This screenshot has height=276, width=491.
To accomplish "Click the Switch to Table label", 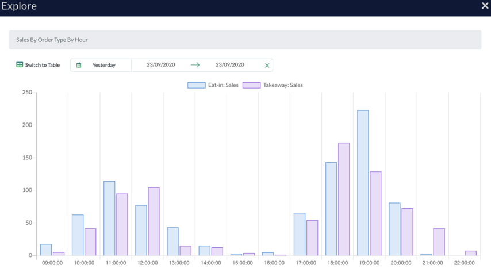I will tap(43, 65).
